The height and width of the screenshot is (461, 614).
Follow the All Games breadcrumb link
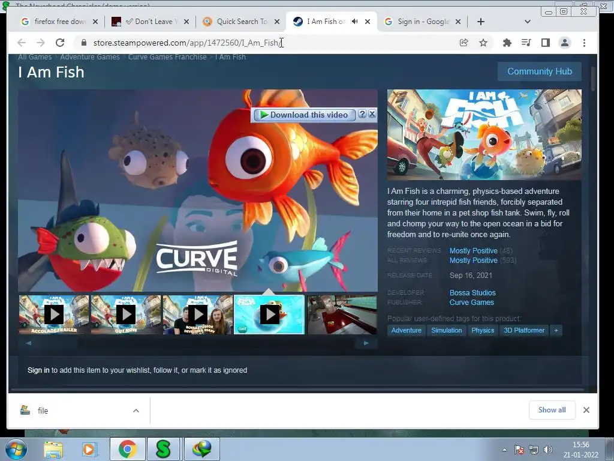coord(35,57)
